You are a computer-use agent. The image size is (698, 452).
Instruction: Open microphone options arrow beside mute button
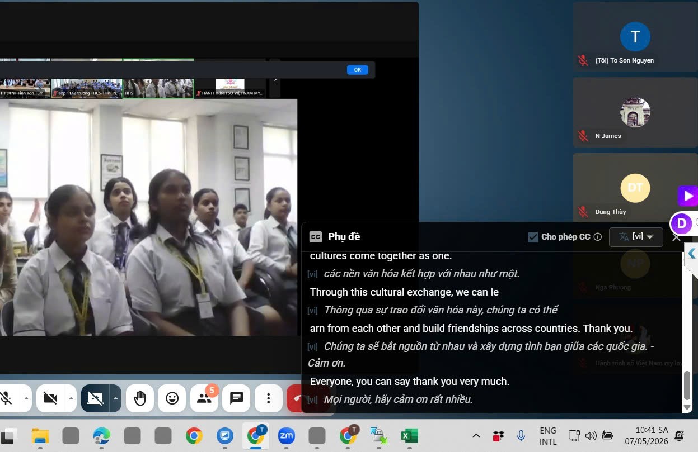26,398
